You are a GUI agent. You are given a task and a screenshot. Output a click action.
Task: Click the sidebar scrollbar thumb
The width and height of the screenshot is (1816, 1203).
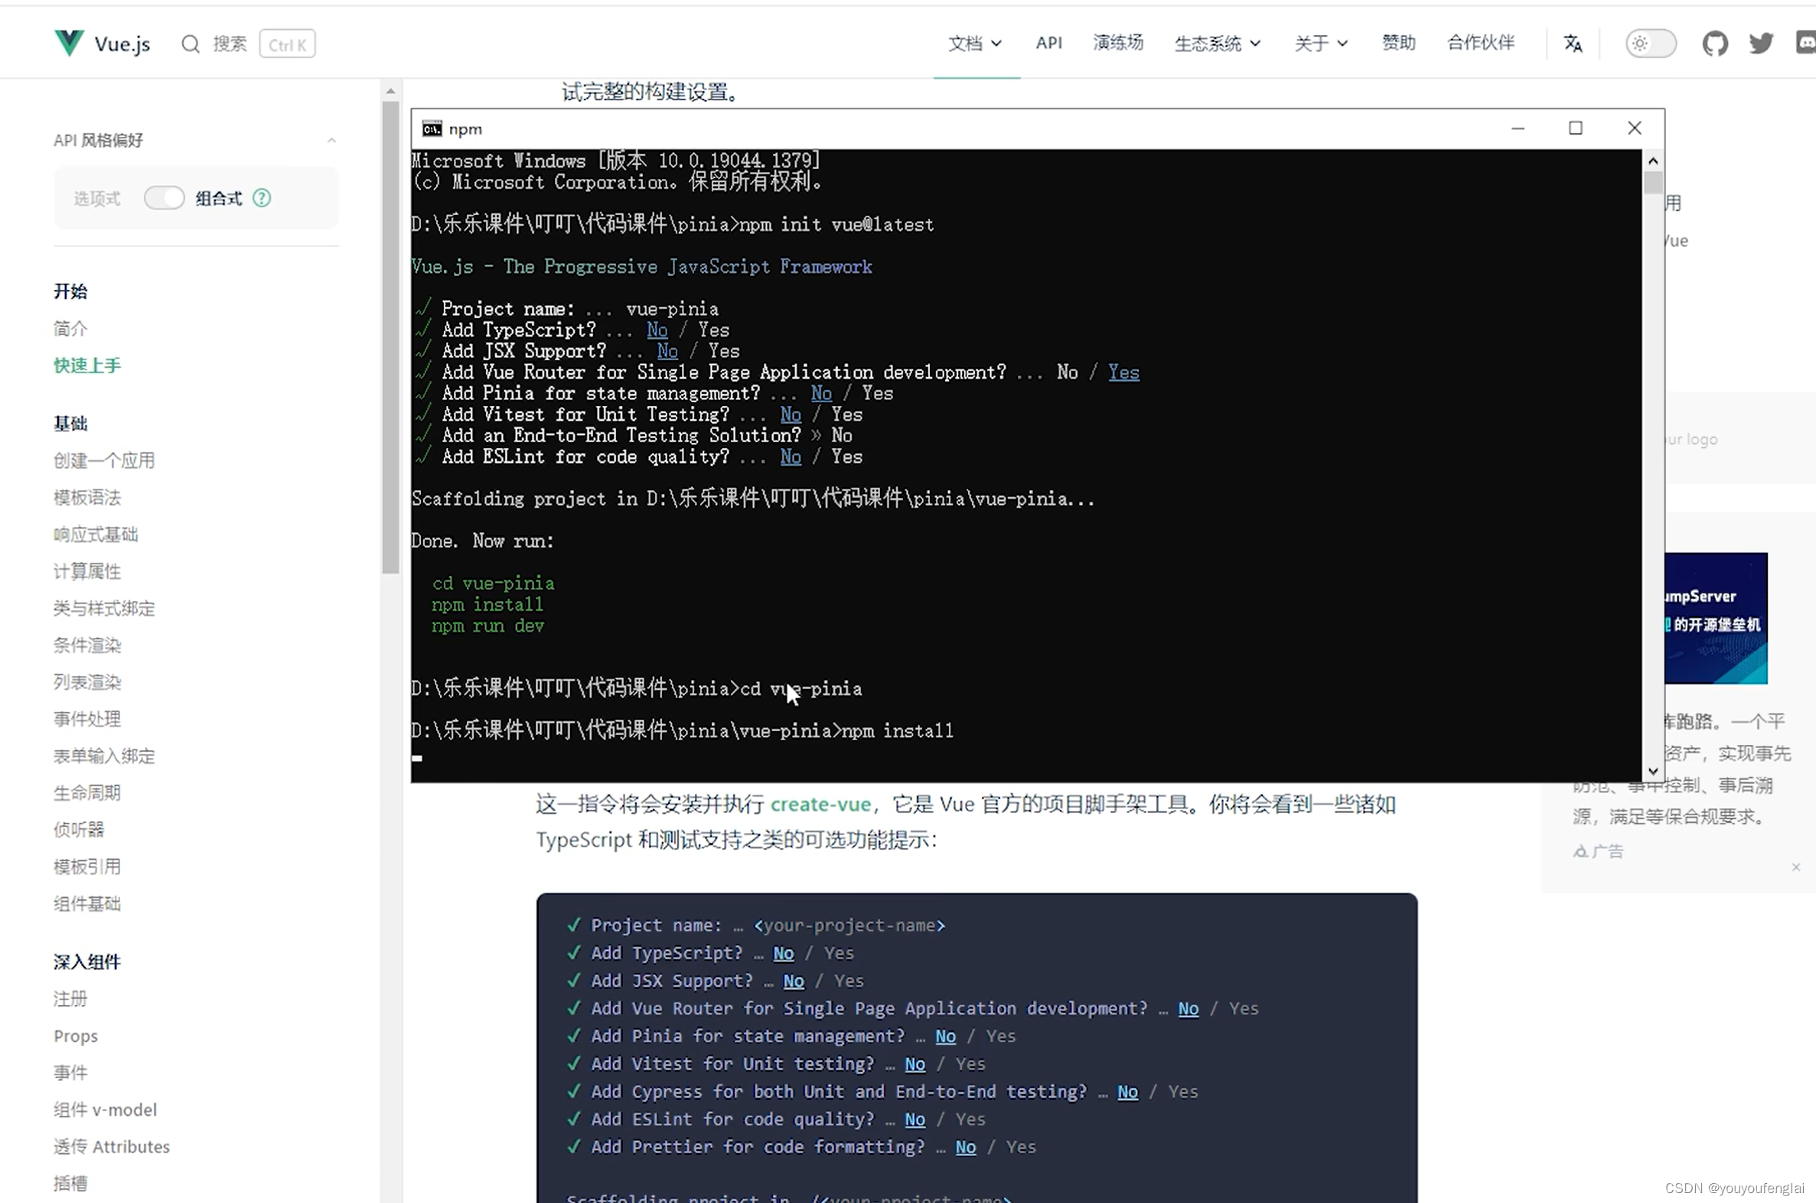point(391,337)
